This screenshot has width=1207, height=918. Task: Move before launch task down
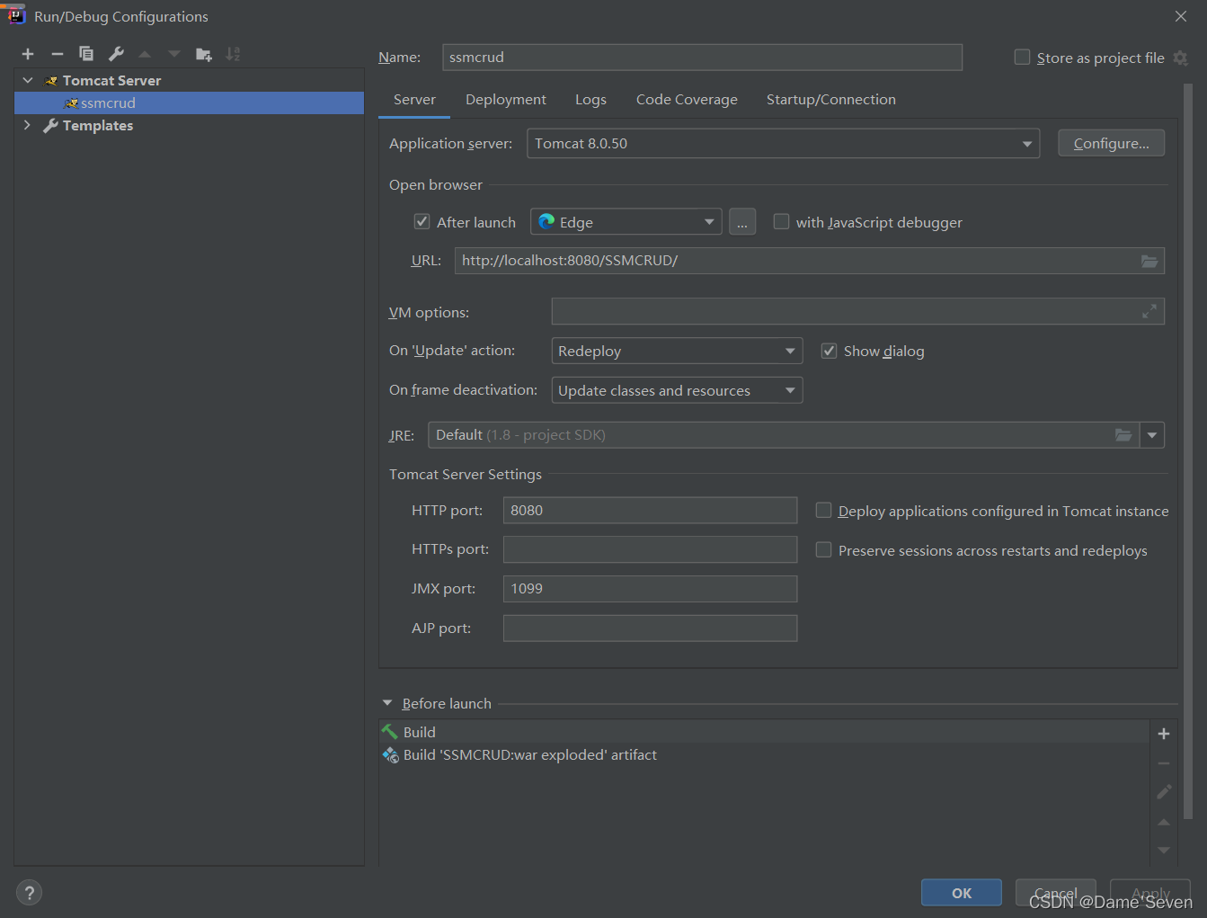pyautogui.click(x=1164, y=850)
